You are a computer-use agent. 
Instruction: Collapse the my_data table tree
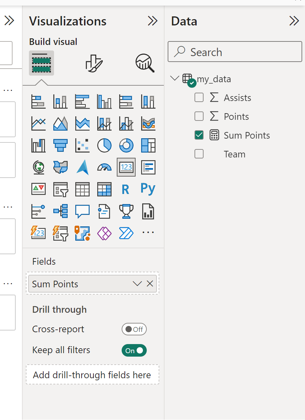pos(174,78)
